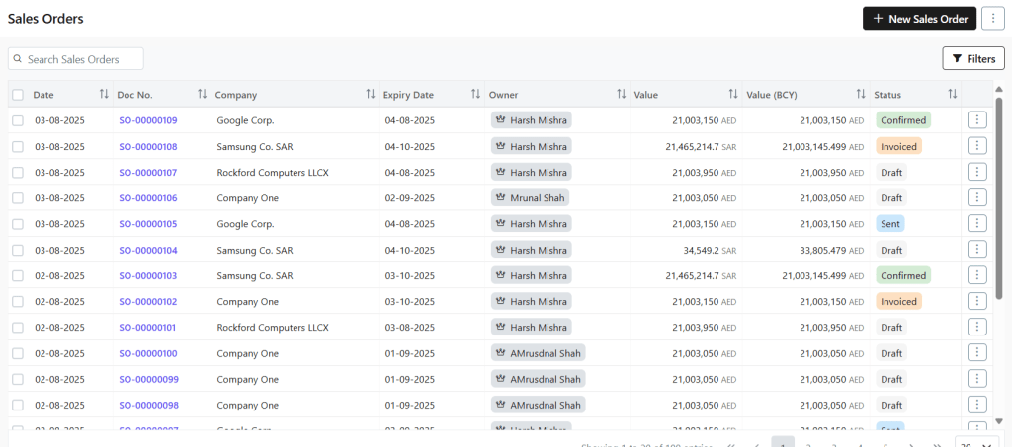Sort by the Date column arrows
Screen dimensions: 1012x447
coord(104,95)
